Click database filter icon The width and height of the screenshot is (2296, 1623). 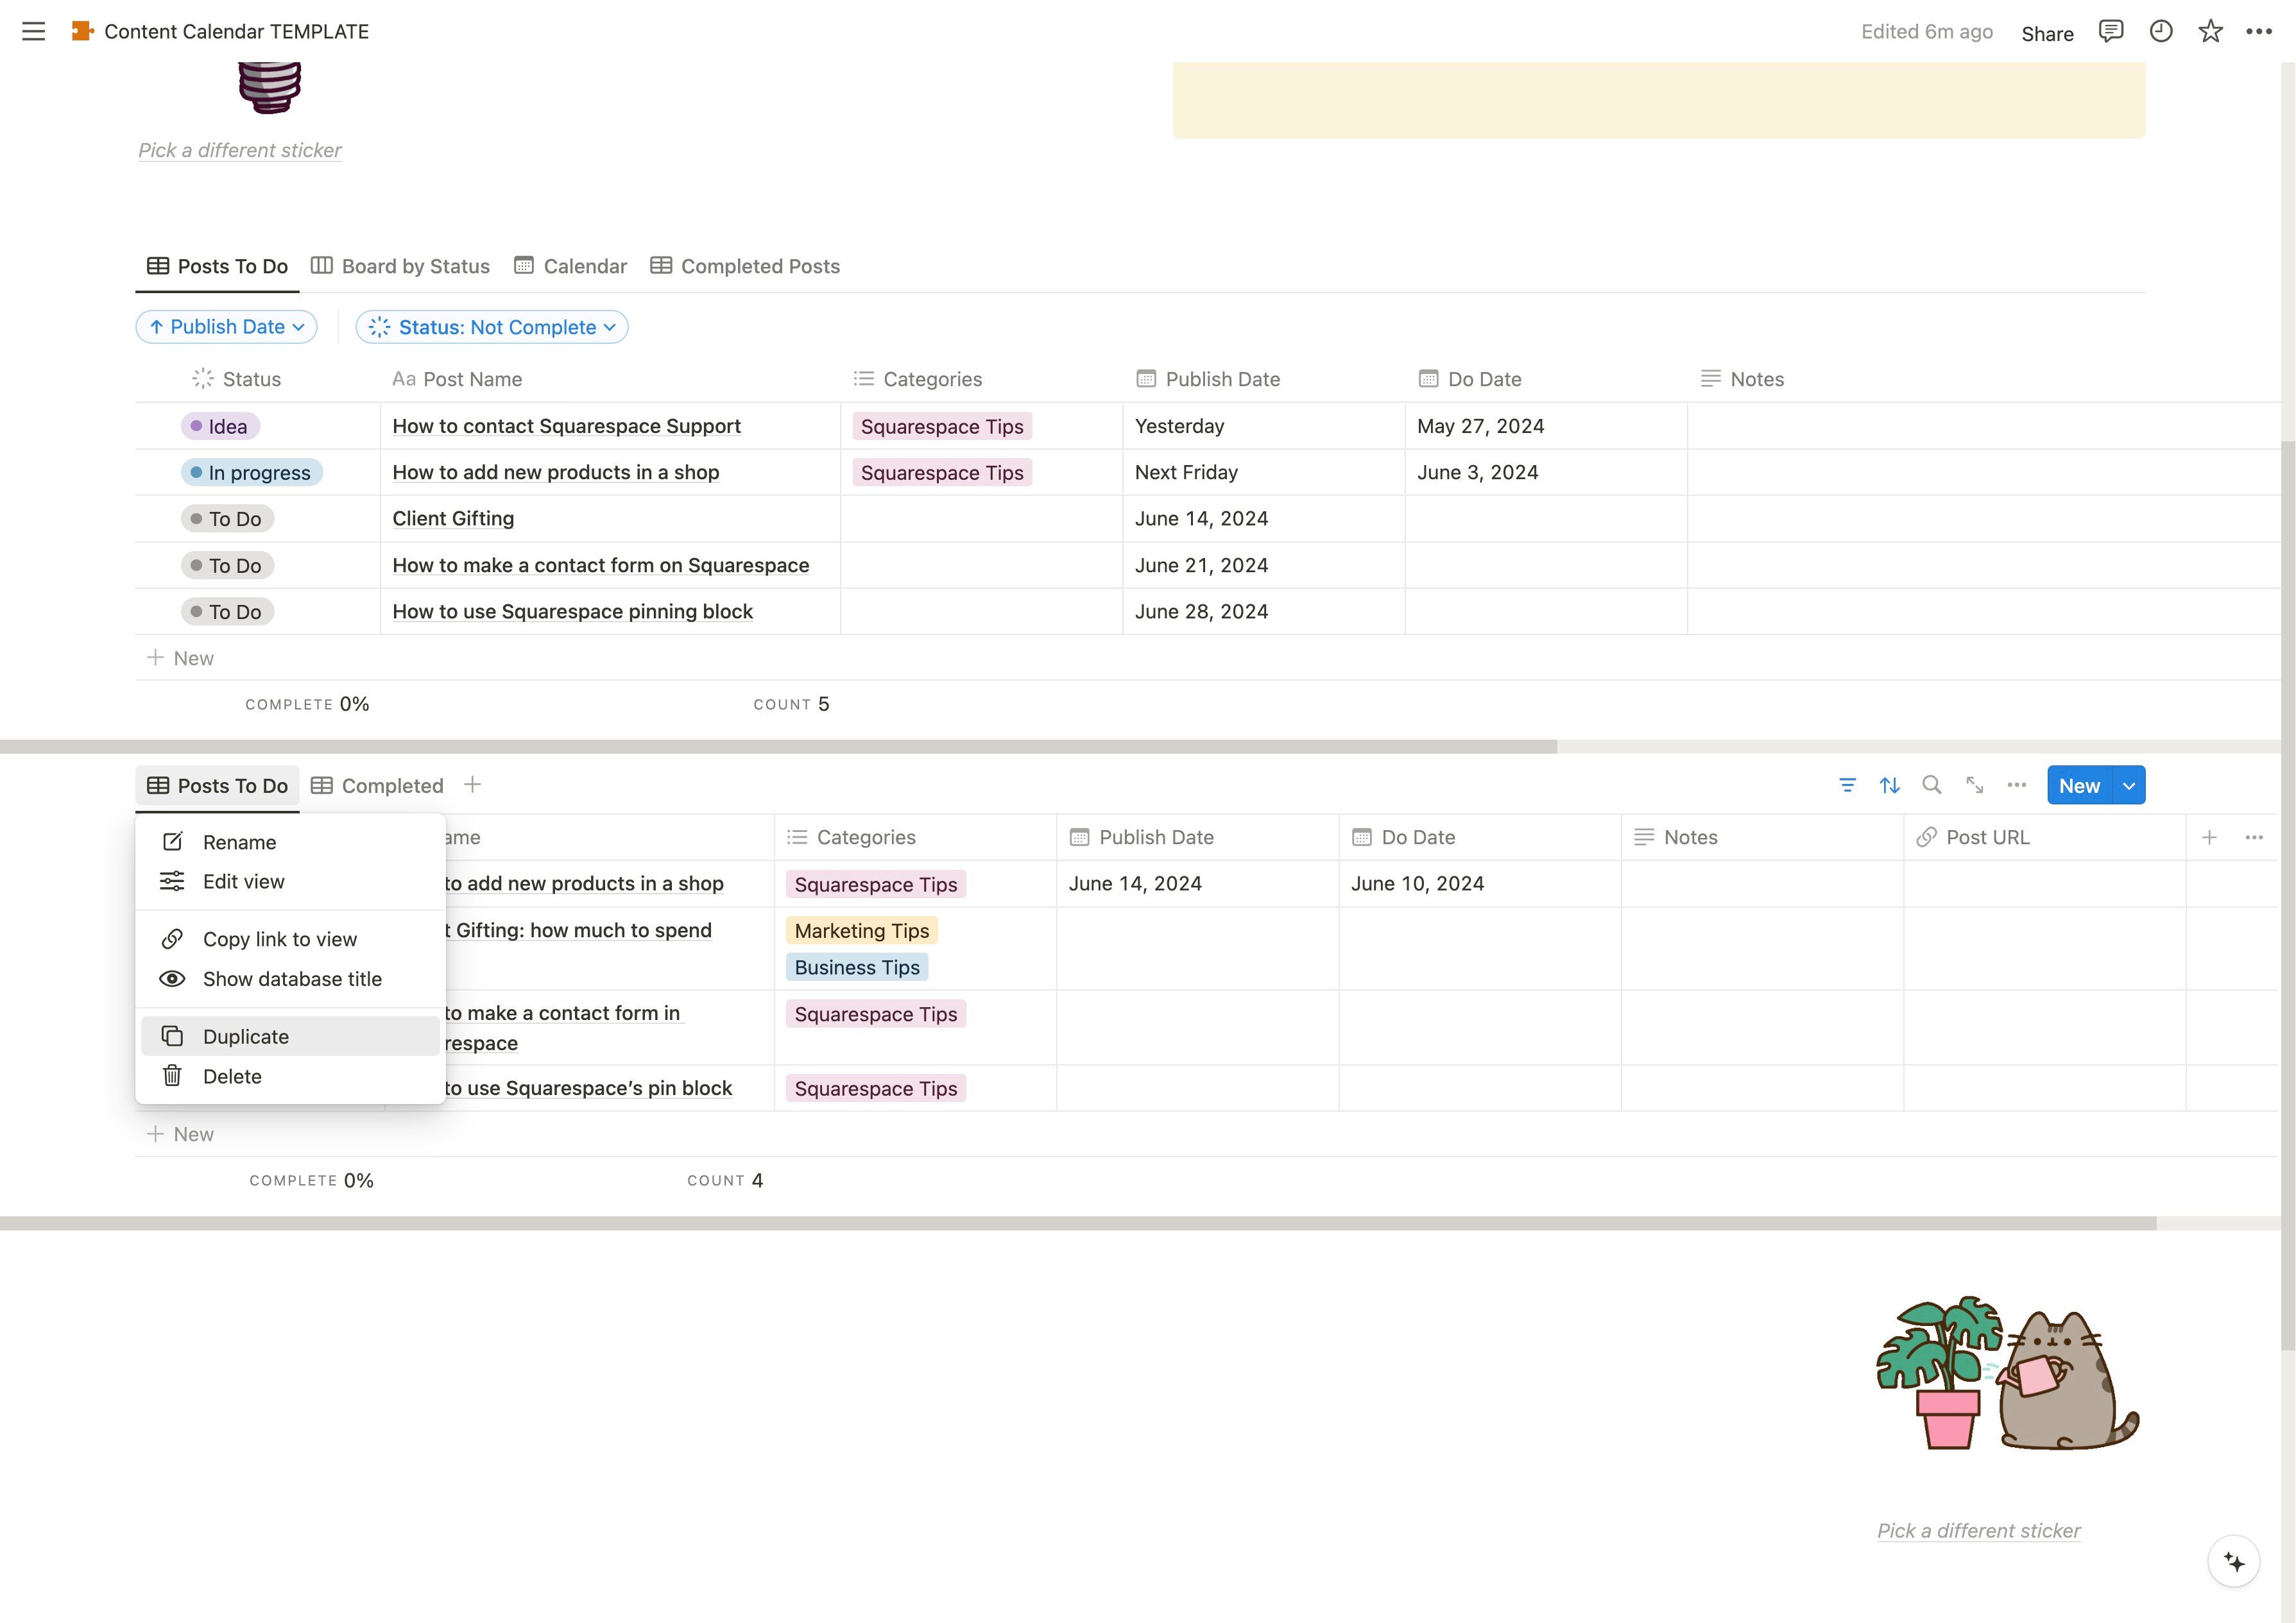tap(1847, 785)
